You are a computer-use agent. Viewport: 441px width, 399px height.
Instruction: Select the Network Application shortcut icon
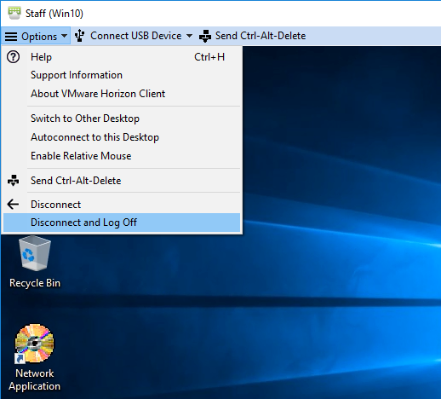point(34,344)
